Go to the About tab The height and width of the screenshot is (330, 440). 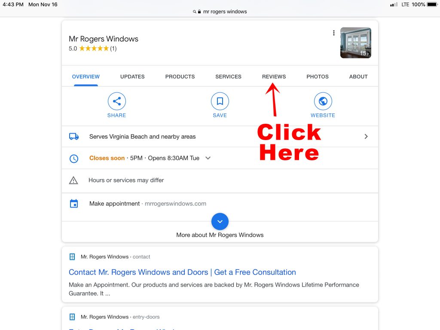(x=358, y=76)
